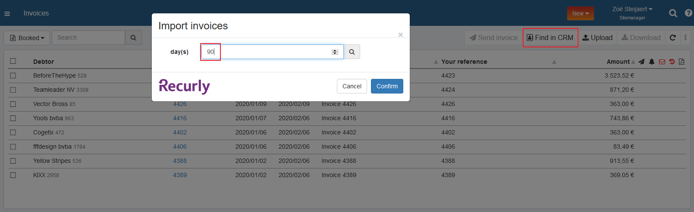Click the search icon beside the days field

pos(352,52)
